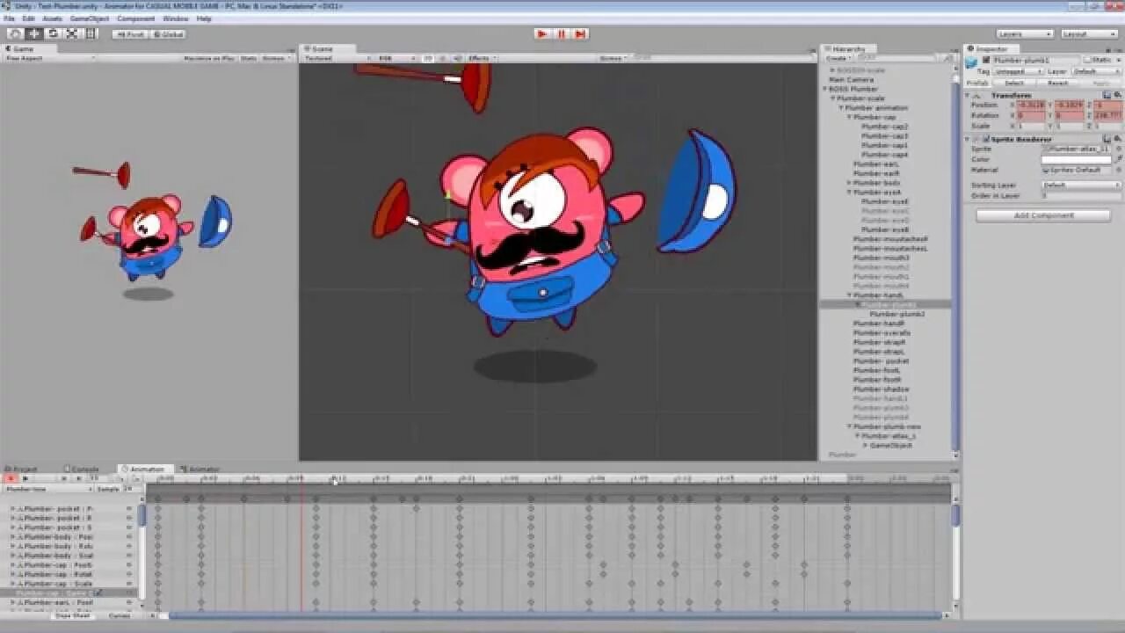1125x633 pixels.
Task: Toggle the Stats button in Game view
Action: (x=249, y=58)
